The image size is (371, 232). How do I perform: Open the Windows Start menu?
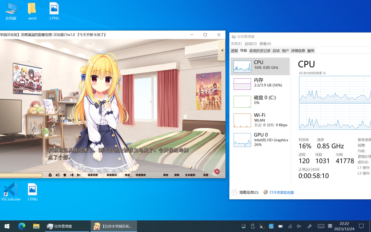7,226
